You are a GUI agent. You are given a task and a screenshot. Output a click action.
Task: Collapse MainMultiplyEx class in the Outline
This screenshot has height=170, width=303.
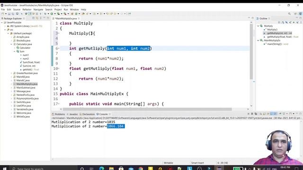[x=258, y=40]
